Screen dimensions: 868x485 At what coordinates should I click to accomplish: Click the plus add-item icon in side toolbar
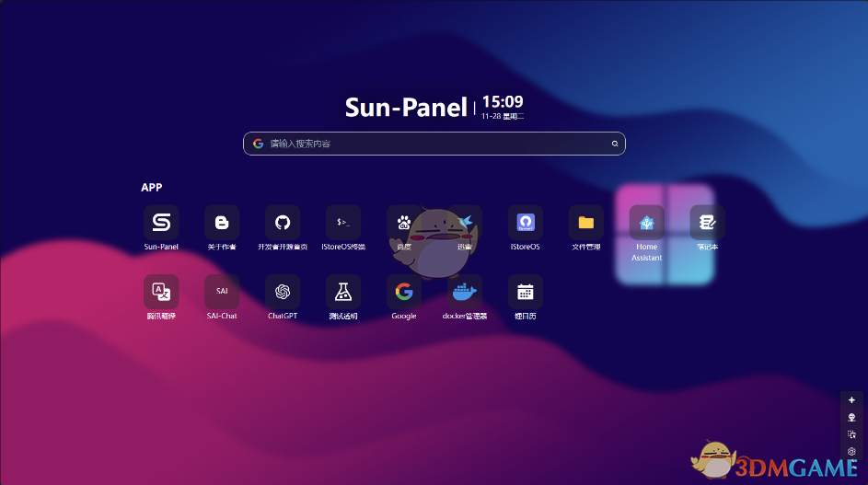coord(851,399)
